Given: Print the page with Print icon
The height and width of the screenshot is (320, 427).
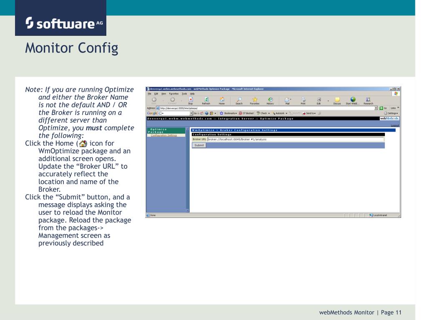Looking at the screenshot, I should (x=303, y=100).
